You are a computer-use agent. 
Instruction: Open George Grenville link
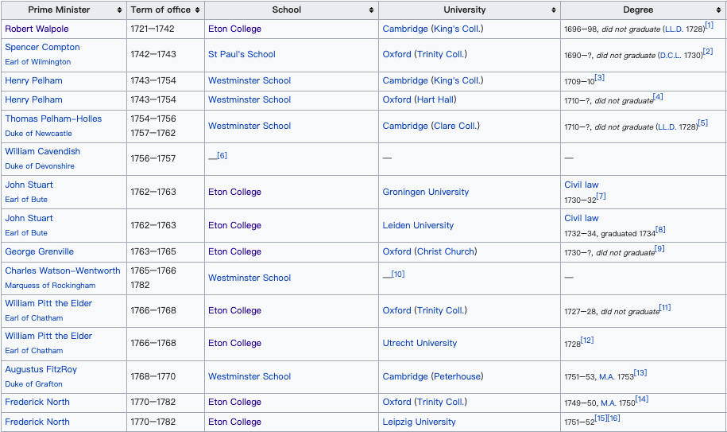(x=40, y=251)
